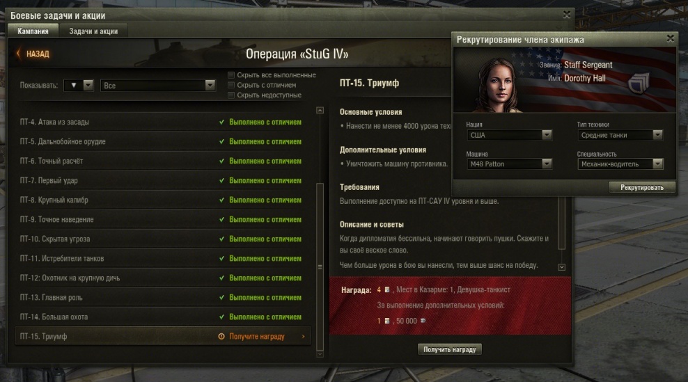Click the token icon in the Награда section
This screenshot has height=382, width=688.
(387, 289)
